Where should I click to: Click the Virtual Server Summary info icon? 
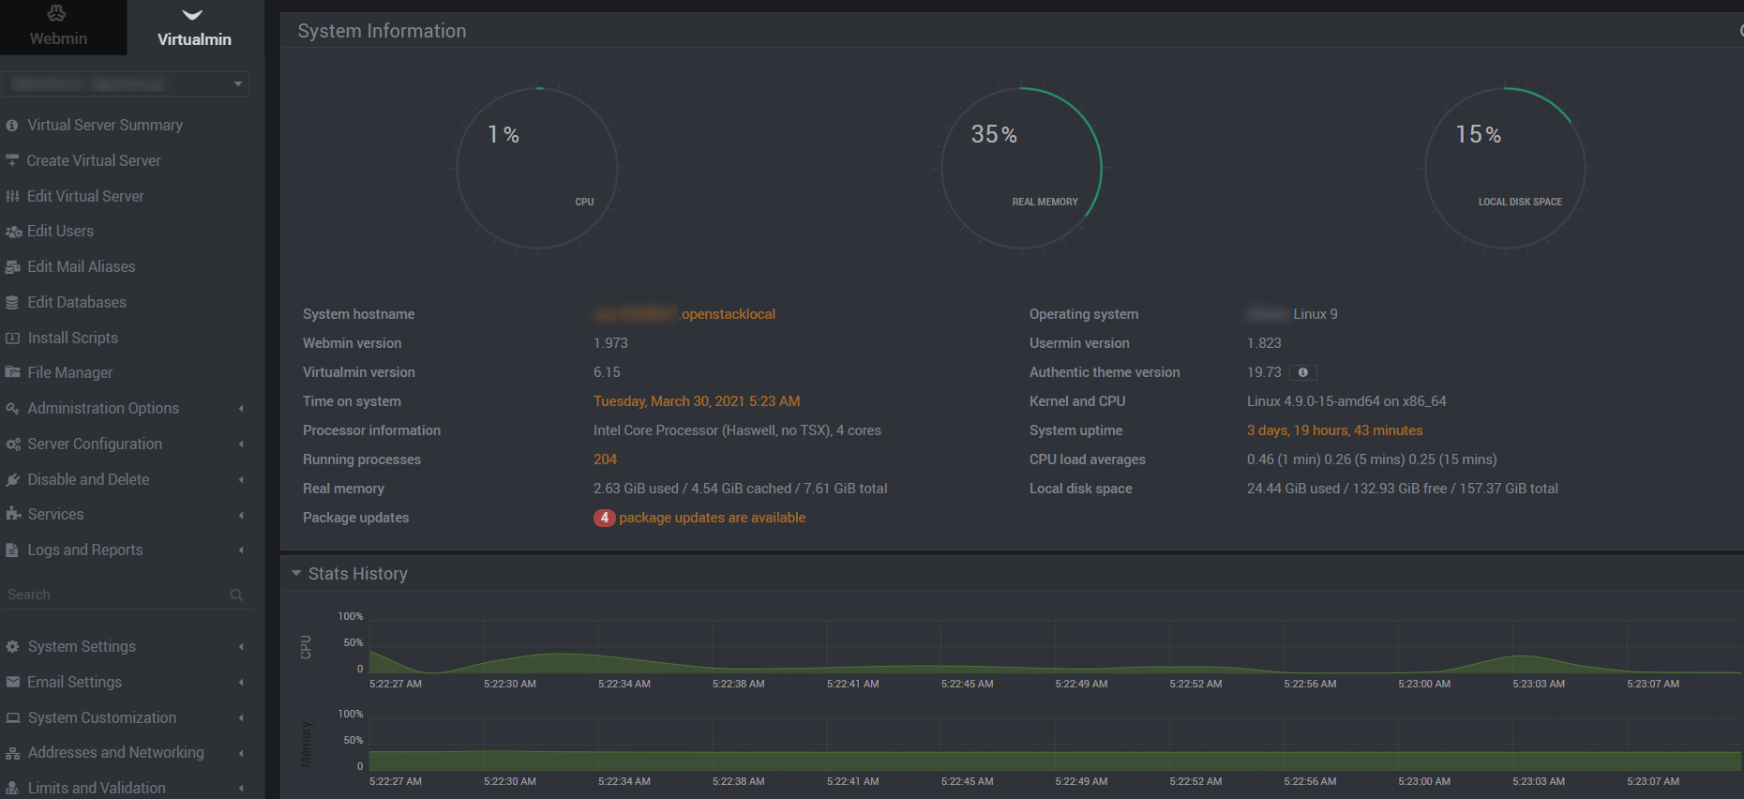tap(12, 126)
